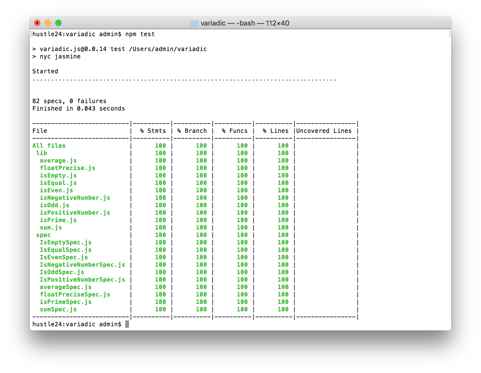Click the Uncovered Lines column header
Viewport: 481px width, 373px height.
(x=324, y=131)
